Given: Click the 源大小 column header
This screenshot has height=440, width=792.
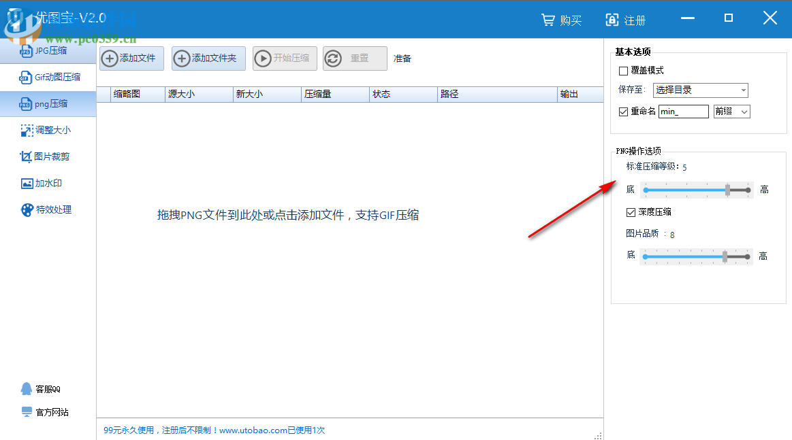Looking at the screenshot, I should (x=199, y=95).
